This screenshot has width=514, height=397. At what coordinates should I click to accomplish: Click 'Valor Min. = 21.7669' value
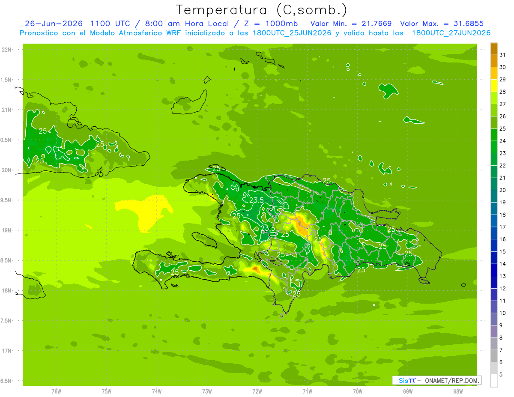pyautogui.click(x=351, y=24)
